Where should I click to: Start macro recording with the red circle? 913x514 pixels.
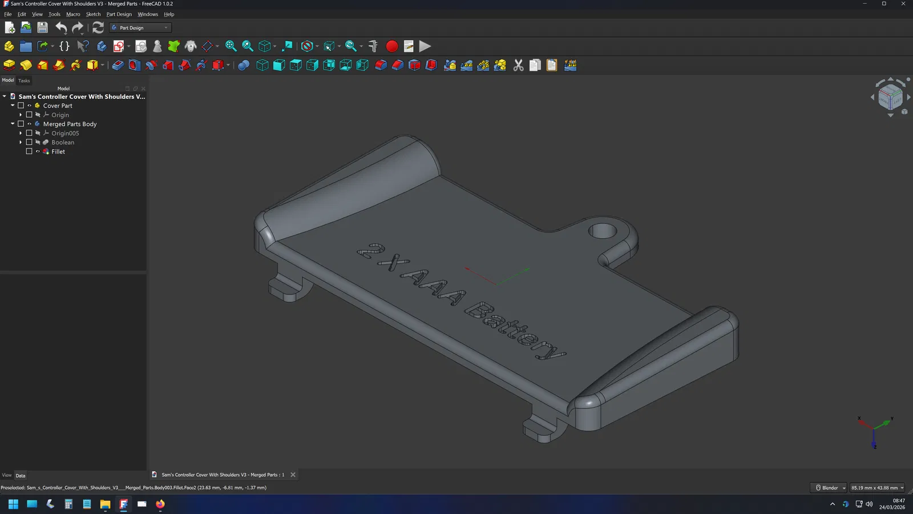point(392,46)
